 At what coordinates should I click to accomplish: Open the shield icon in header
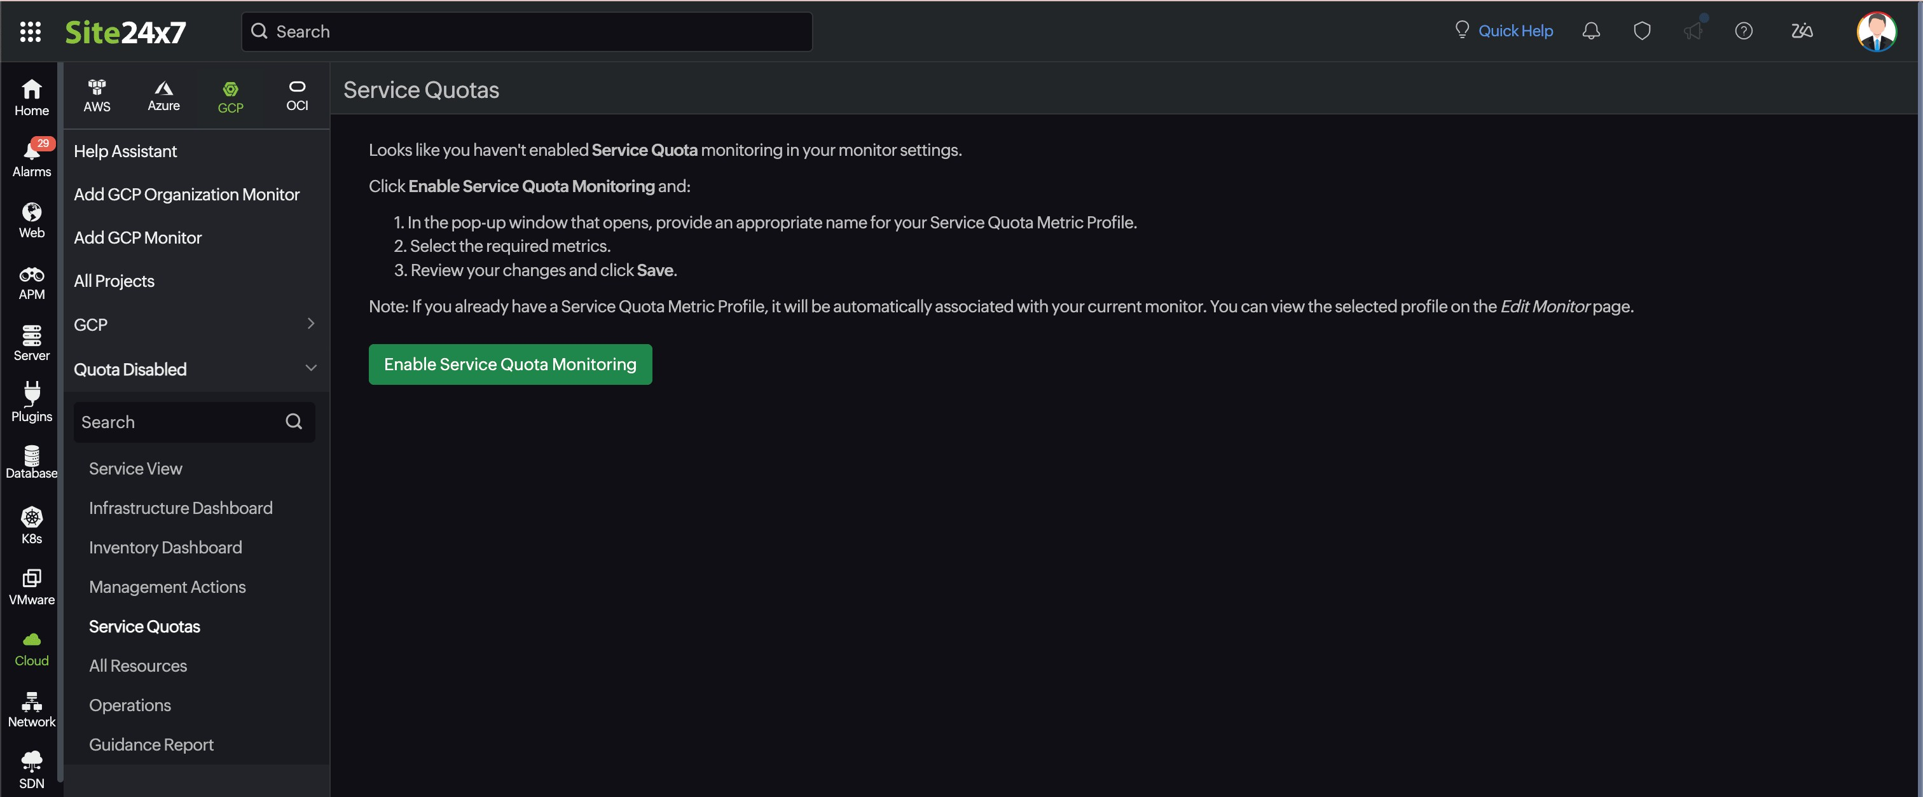[1641, 31]
